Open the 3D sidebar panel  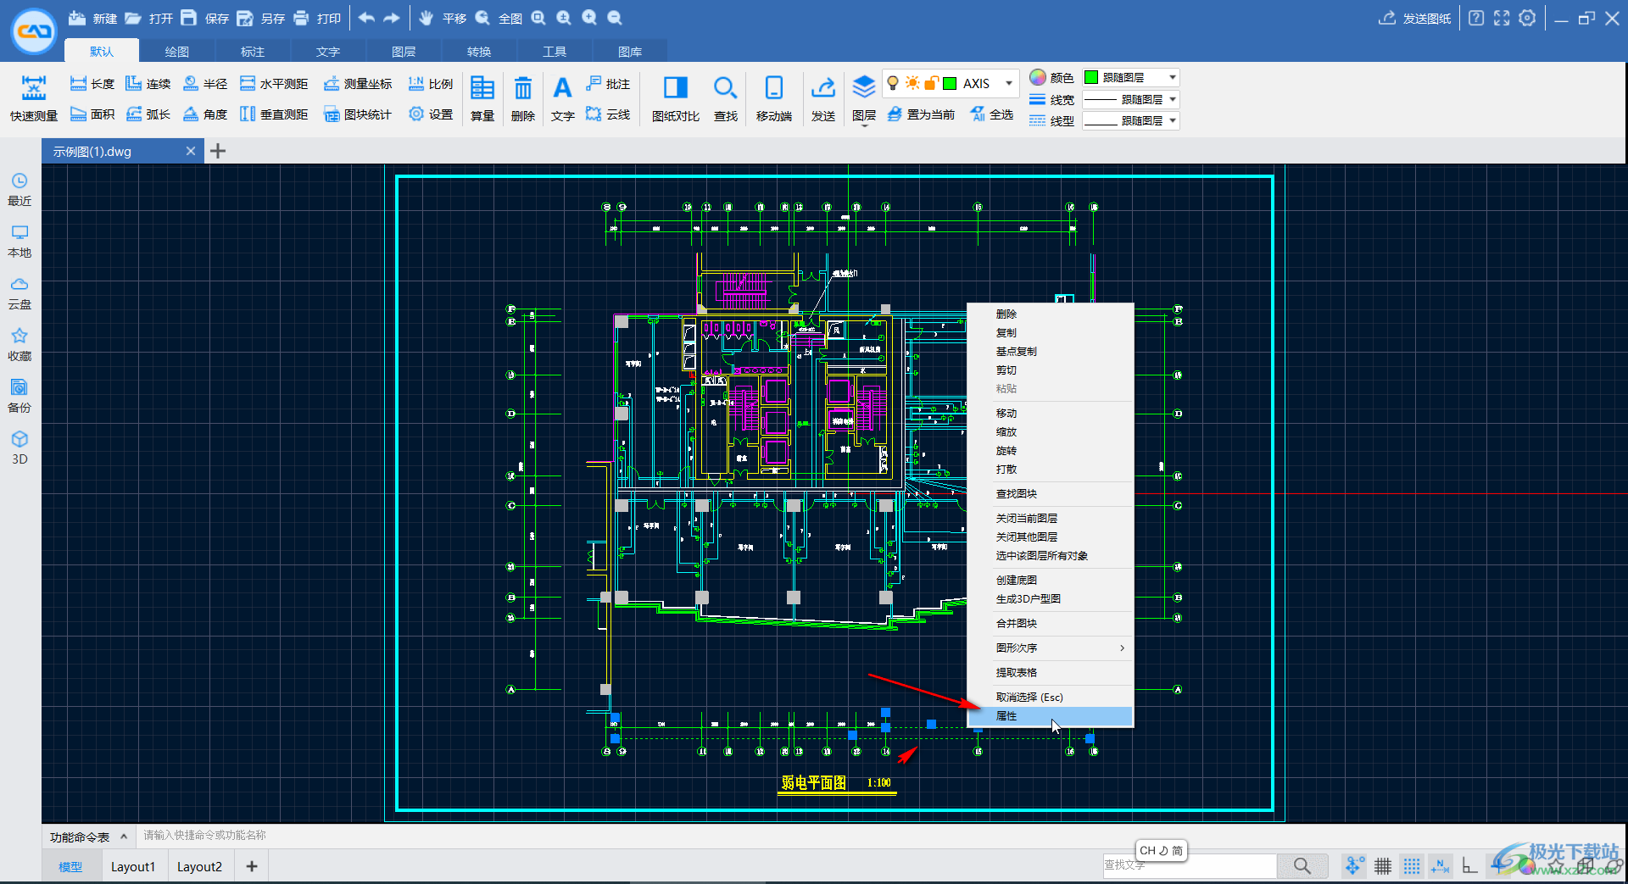coord(20,448)
